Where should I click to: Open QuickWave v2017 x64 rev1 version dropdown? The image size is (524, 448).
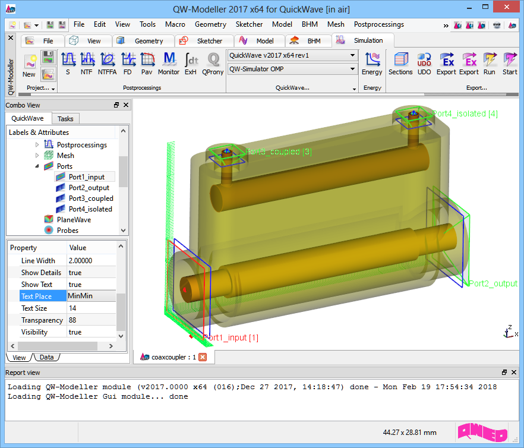pos(292,55)
